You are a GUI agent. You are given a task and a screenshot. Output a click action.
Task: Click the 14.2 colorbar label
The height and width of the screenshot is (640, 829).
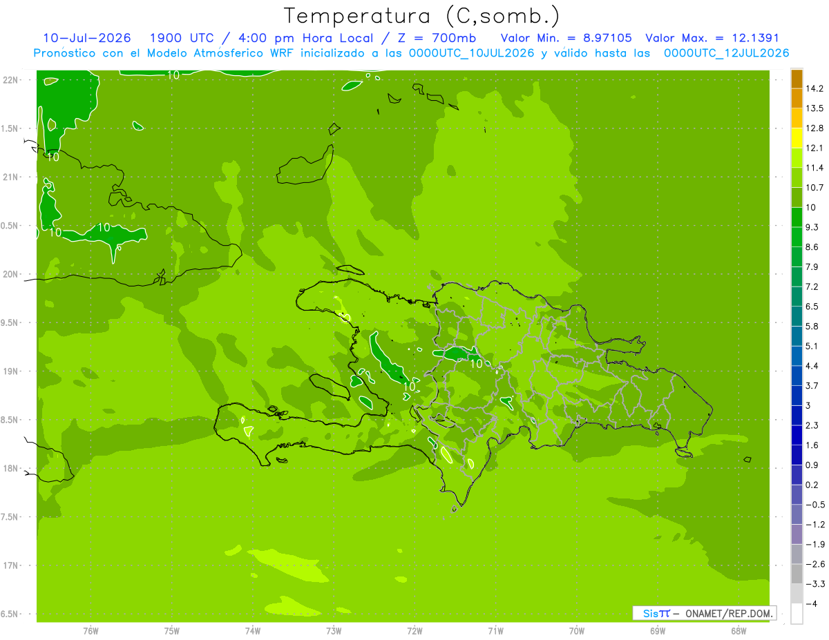click(814, 88)
